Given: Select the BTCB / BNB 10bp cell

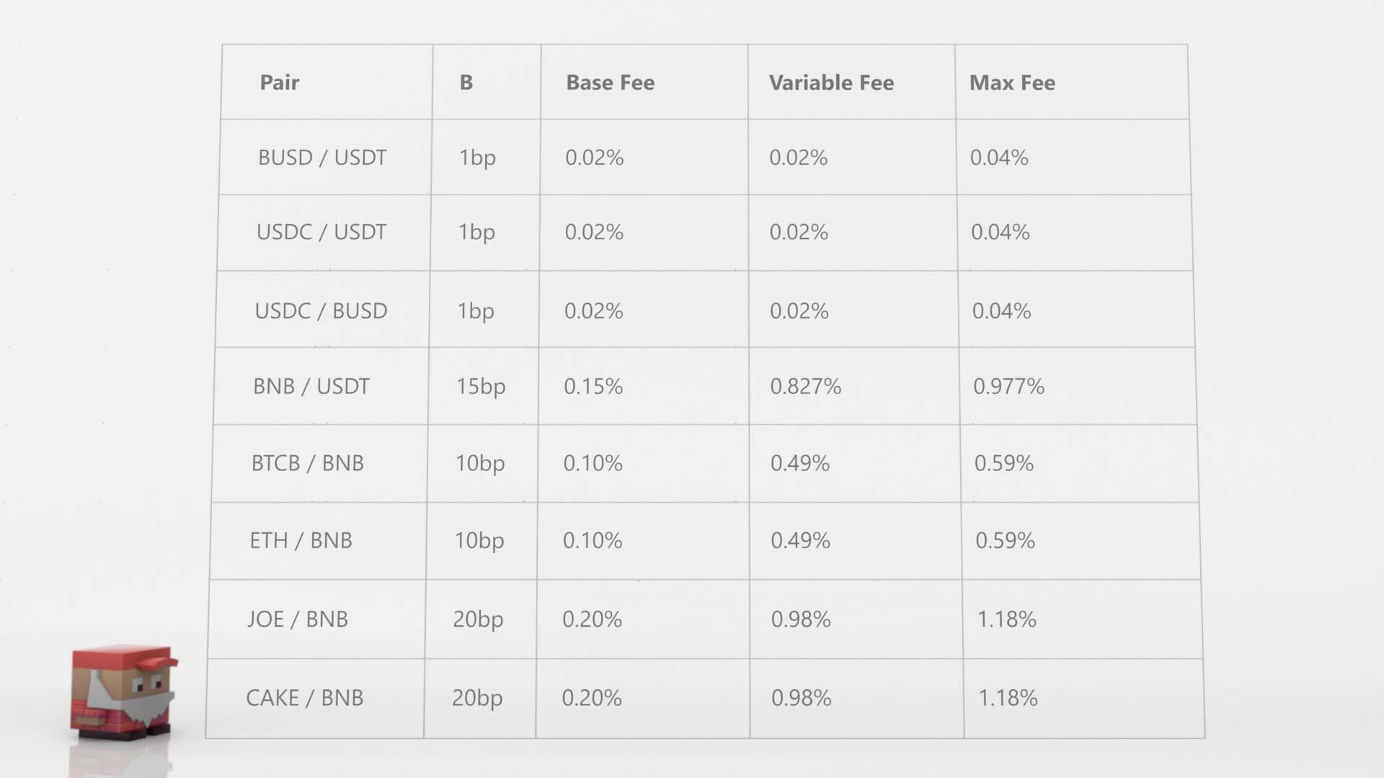Looking at the screenshot, I should 480,463.
